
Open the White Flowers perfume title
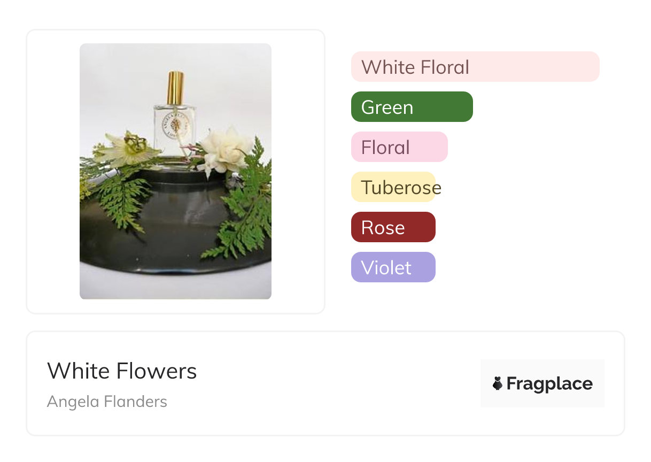[122, 371]
